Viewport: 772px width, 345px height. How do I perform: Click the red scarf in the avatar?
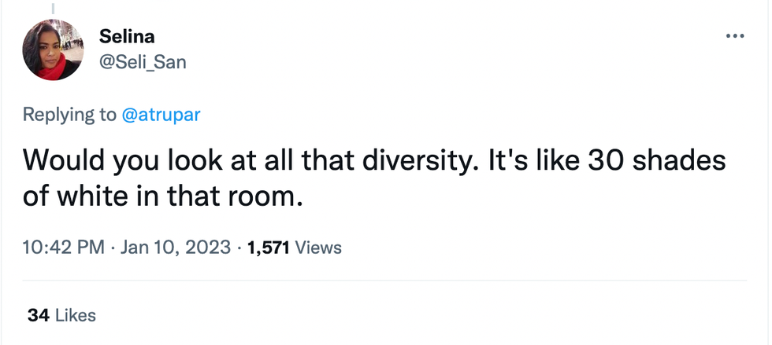(x=54, y=72)
